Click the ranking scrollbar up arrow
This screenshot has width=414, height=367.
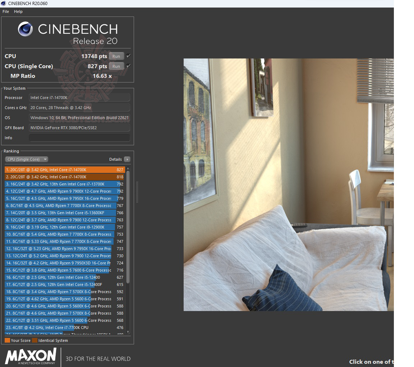coord(128,168)
